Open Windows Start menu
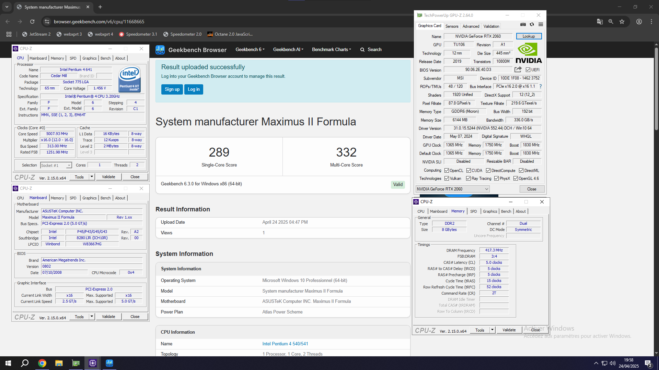659x370 pixels. tap(8, 363)
